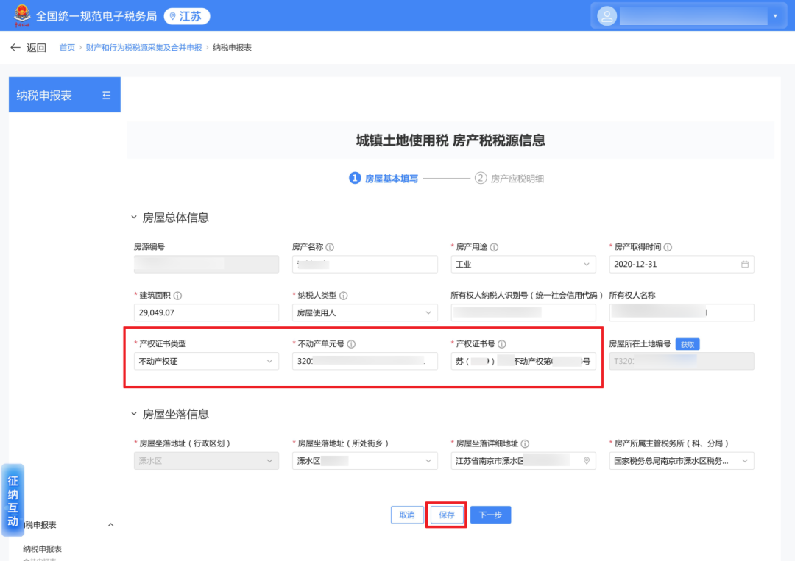Click the 房源编号 field
Viewport: 795px width, 561px height.
click(x=206, y=264)
